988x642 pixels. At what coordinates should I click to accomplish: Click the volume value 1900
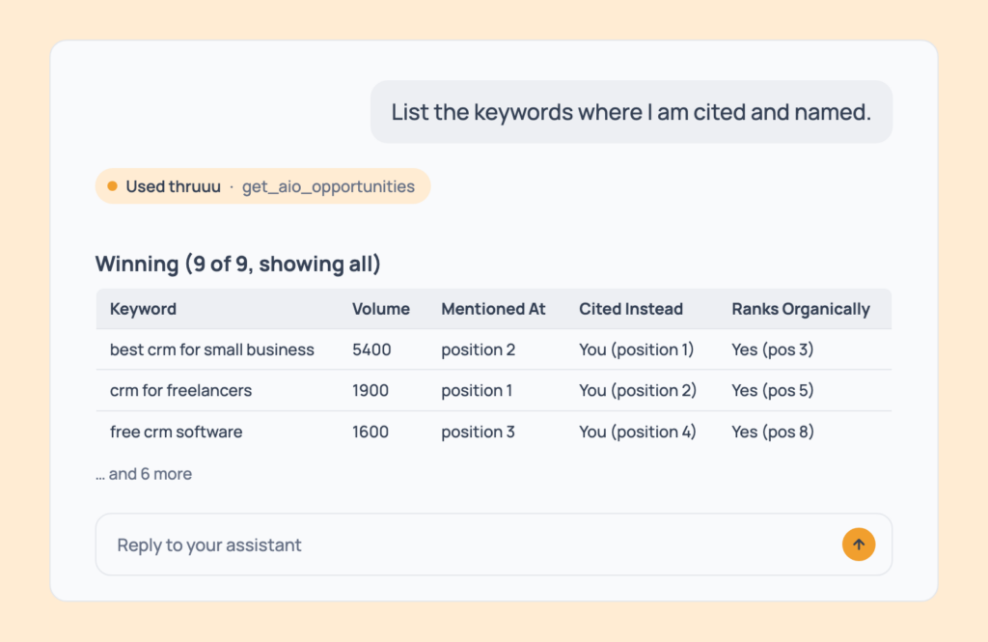point(370,390)
